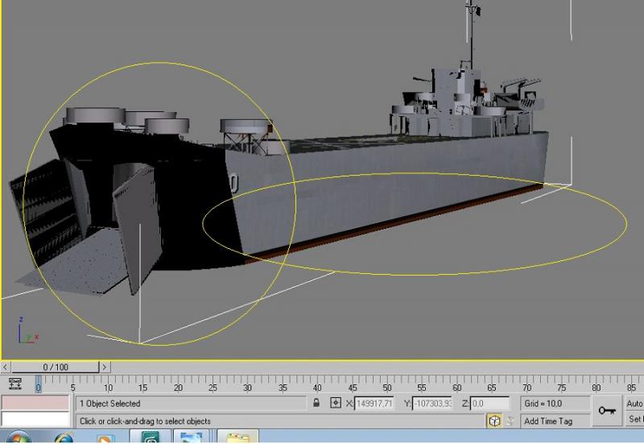
Task: Click the Z coordinate field
Action: pos(489,403)
